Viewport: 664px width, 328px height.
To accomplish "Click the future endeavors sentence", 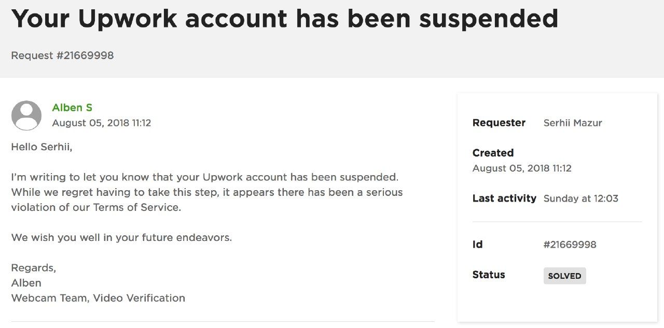I will click(x=121, y=238).
